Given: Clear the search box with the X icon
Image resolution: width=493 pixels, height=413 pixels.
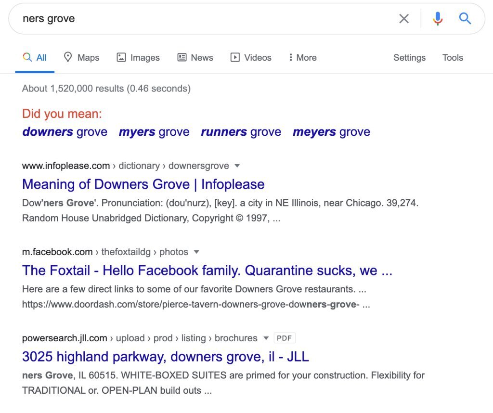Looking at the screenshot, I should click(404, 19).
